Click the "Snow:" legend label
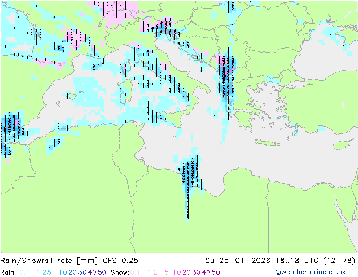This screenshot has width=358, height=277. pos(120,272)
